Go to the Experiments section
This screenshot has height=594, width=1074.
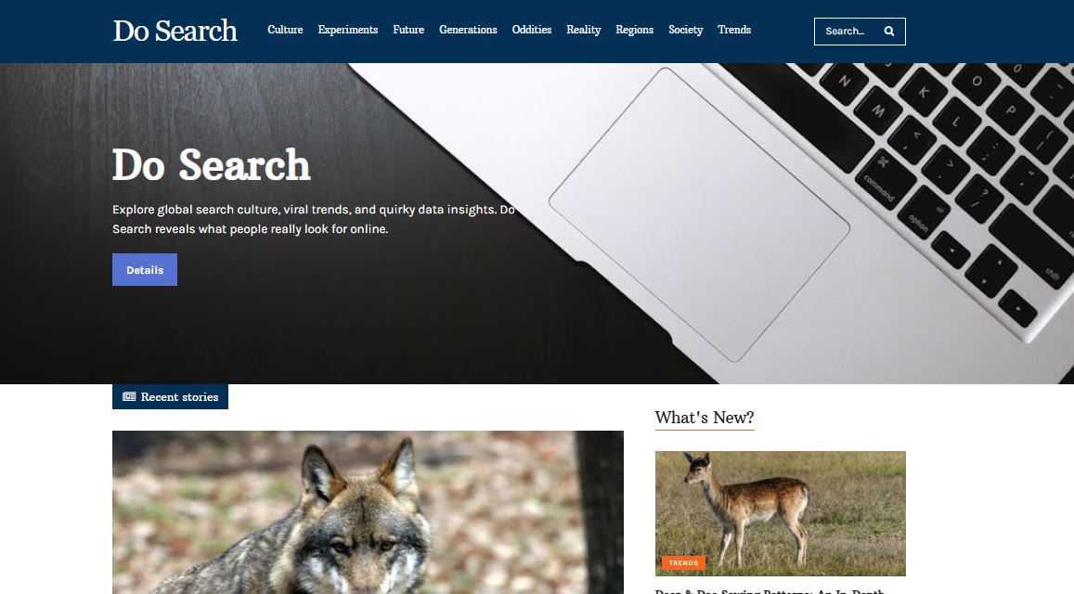click(348, 30)
